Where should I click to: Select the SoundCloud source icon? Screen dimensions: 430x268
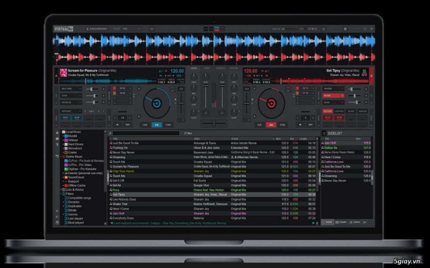[x=66, y=177]
